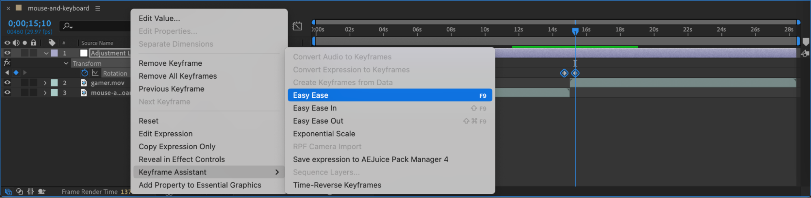Click the Rotation stopwatch icon
Screen dimensions: 811x198
[x=84, y=73]
